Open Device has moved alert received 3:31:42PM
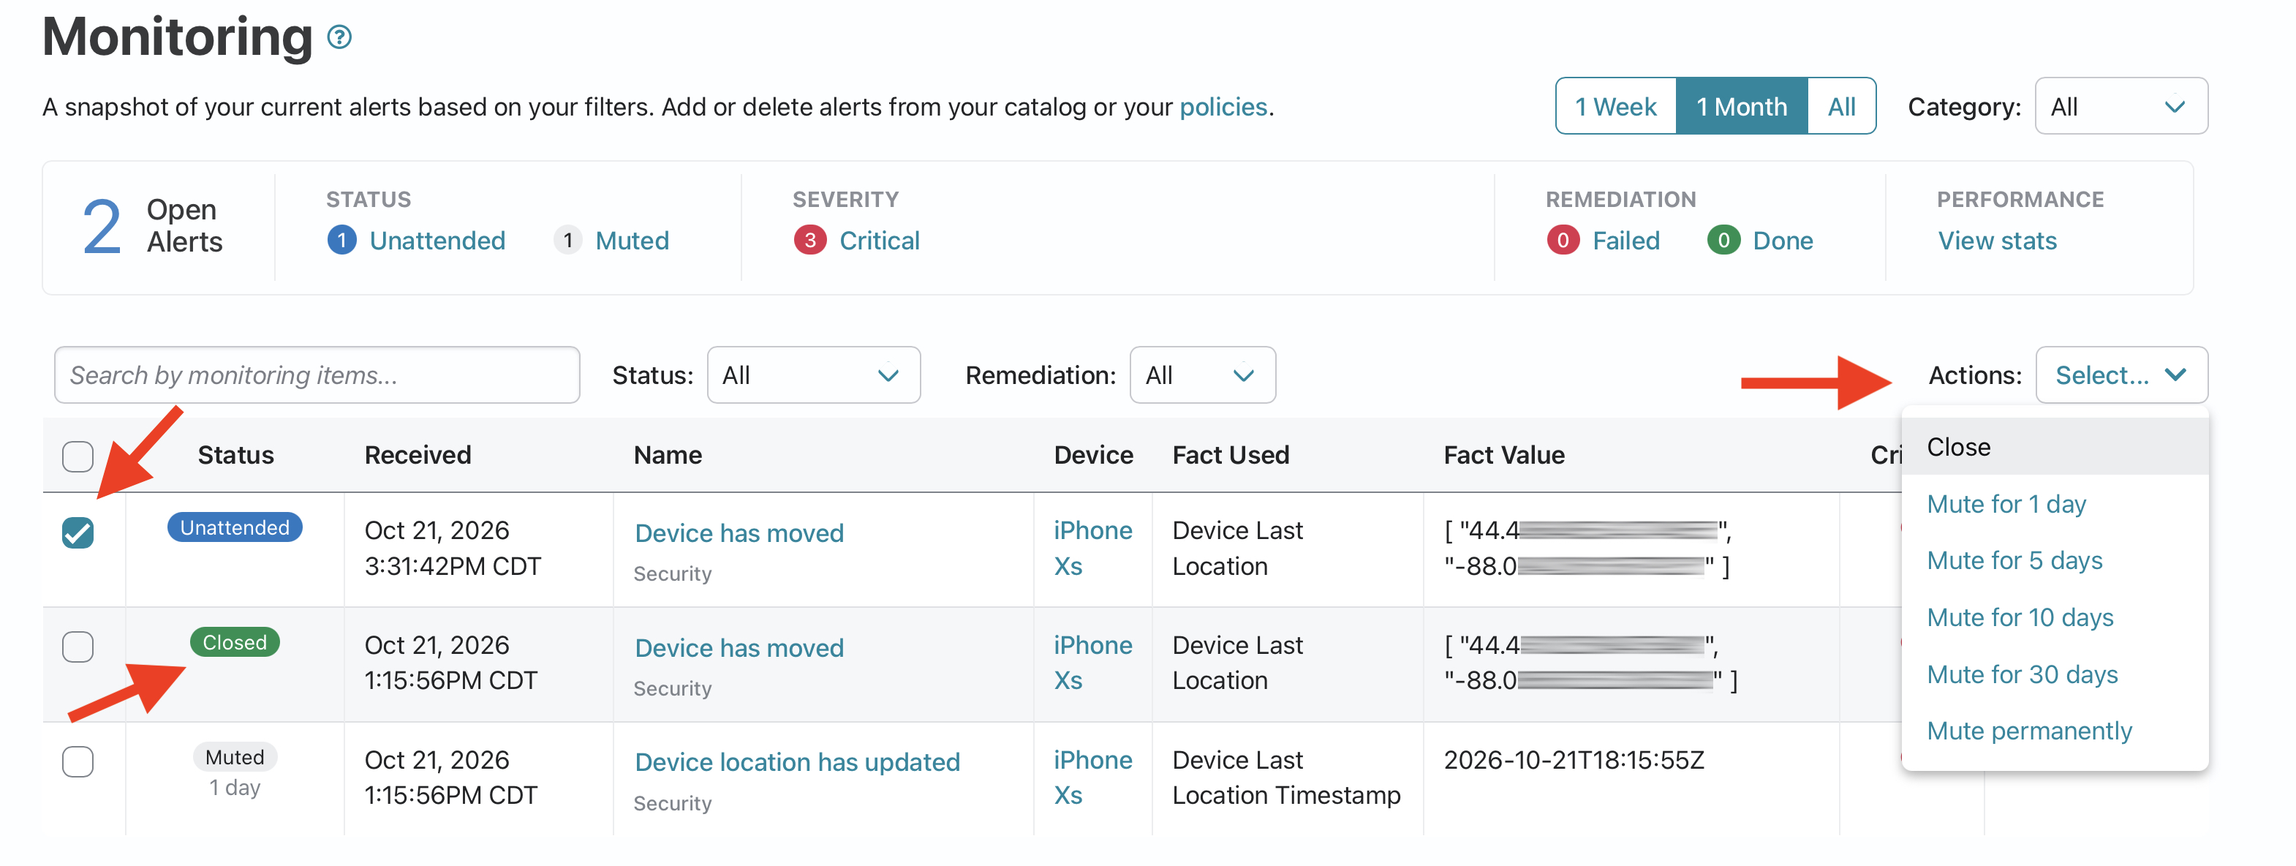Screen dimensions: 2296x866 coord(739,532)
